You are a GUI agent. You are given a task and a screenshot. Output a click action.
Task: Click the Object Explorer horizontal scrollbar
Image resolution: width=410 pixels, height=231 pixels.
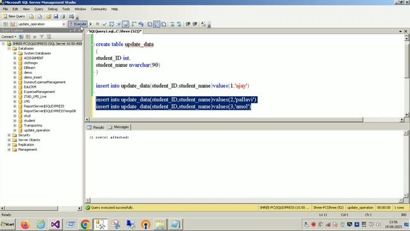pyautogui.click(x=41, y=209)
